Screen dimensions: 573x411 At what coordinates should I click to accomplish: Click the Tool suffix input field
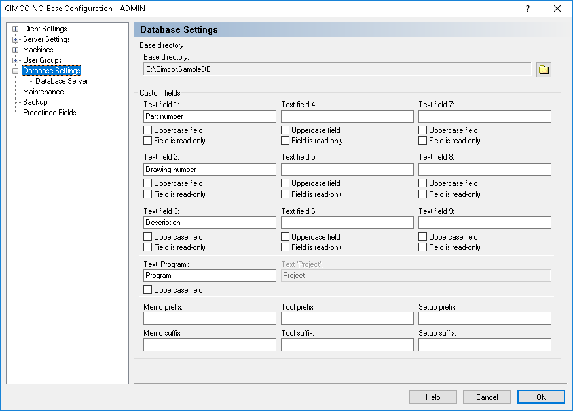click(347, 345)
